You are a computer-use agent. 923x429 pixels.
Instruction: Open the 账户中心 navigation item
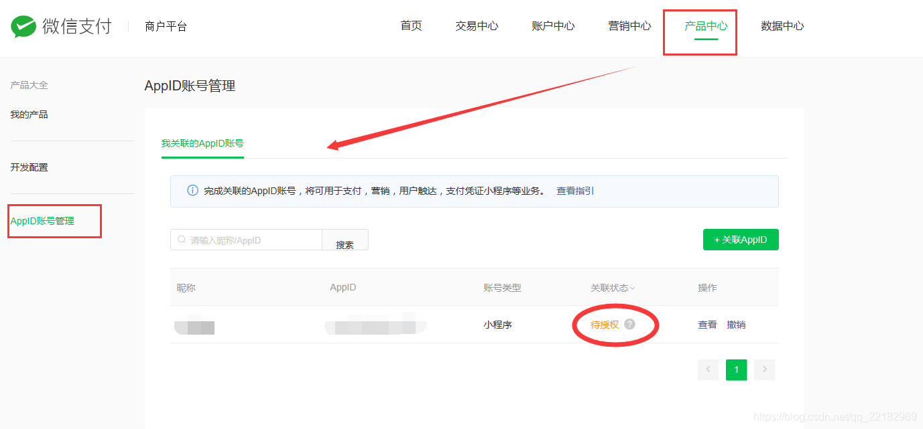553,26
